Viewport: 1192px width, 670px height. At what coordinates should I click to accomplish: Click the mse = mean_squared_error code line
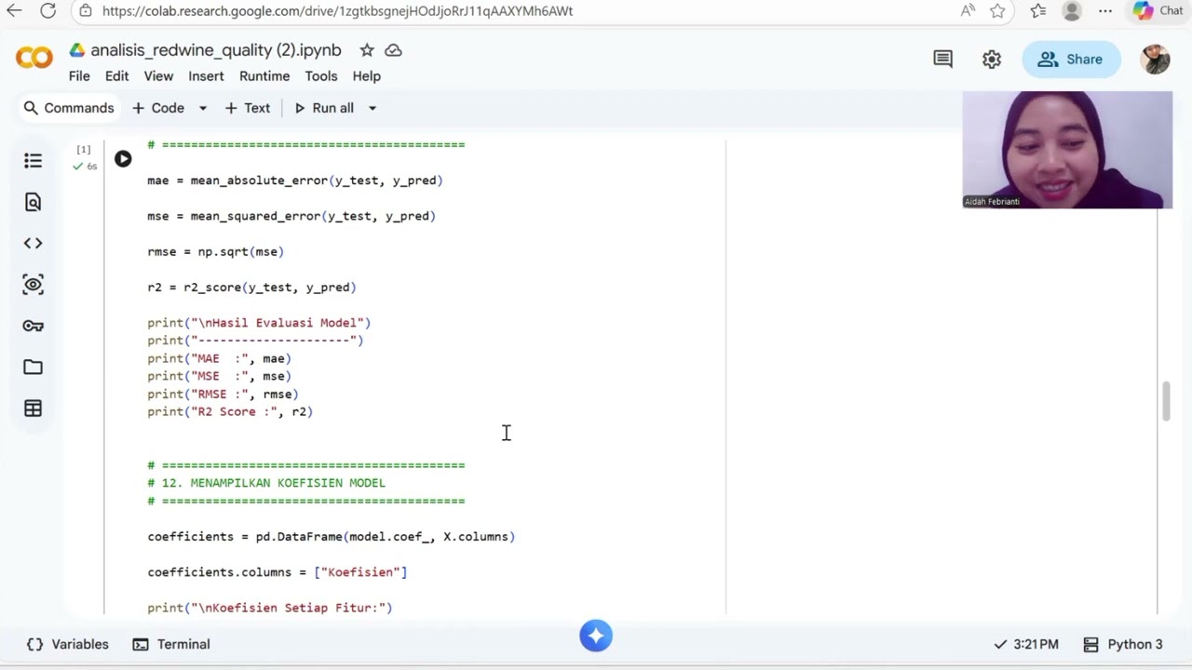tap(291, 216)
